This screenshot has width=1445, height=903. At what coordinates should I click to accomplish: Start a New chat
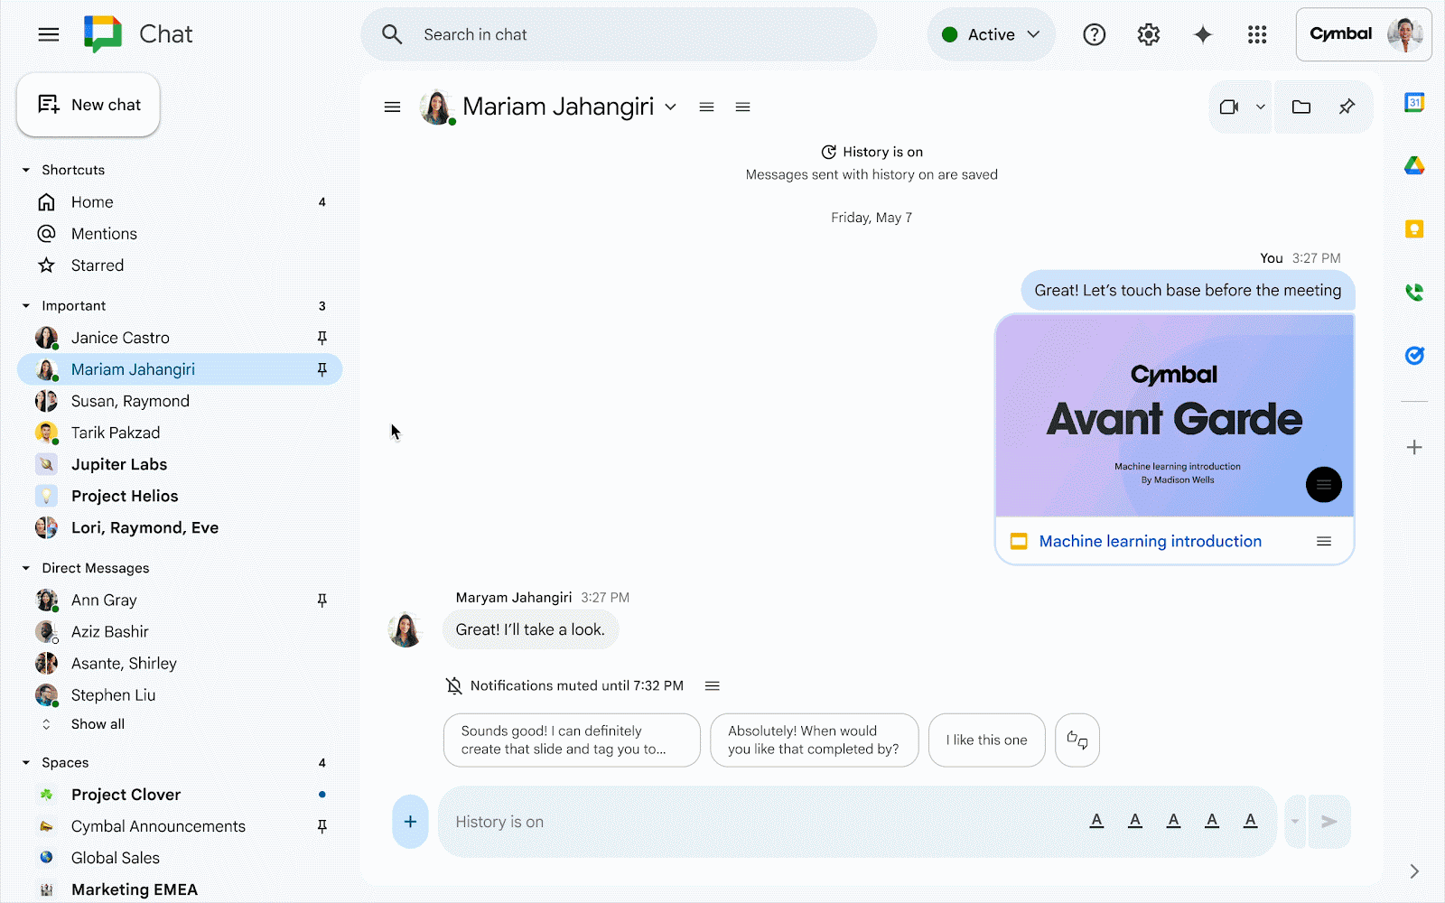pyautogui.click(x=88, y=105)
